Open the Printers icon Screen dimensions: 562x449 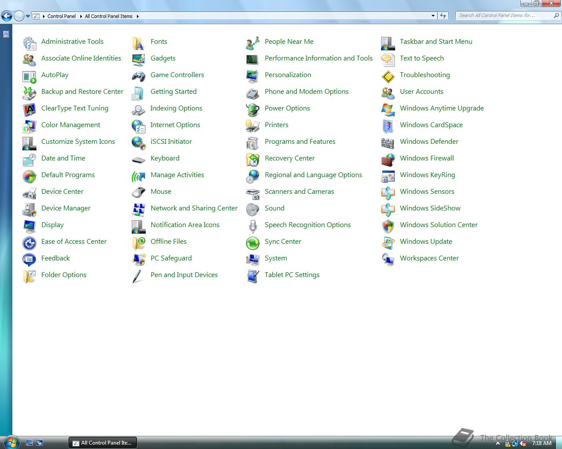[252, 126]
